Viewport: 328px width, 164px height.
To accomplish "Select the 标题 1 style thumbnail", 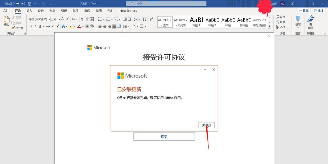I will [196, 22].
